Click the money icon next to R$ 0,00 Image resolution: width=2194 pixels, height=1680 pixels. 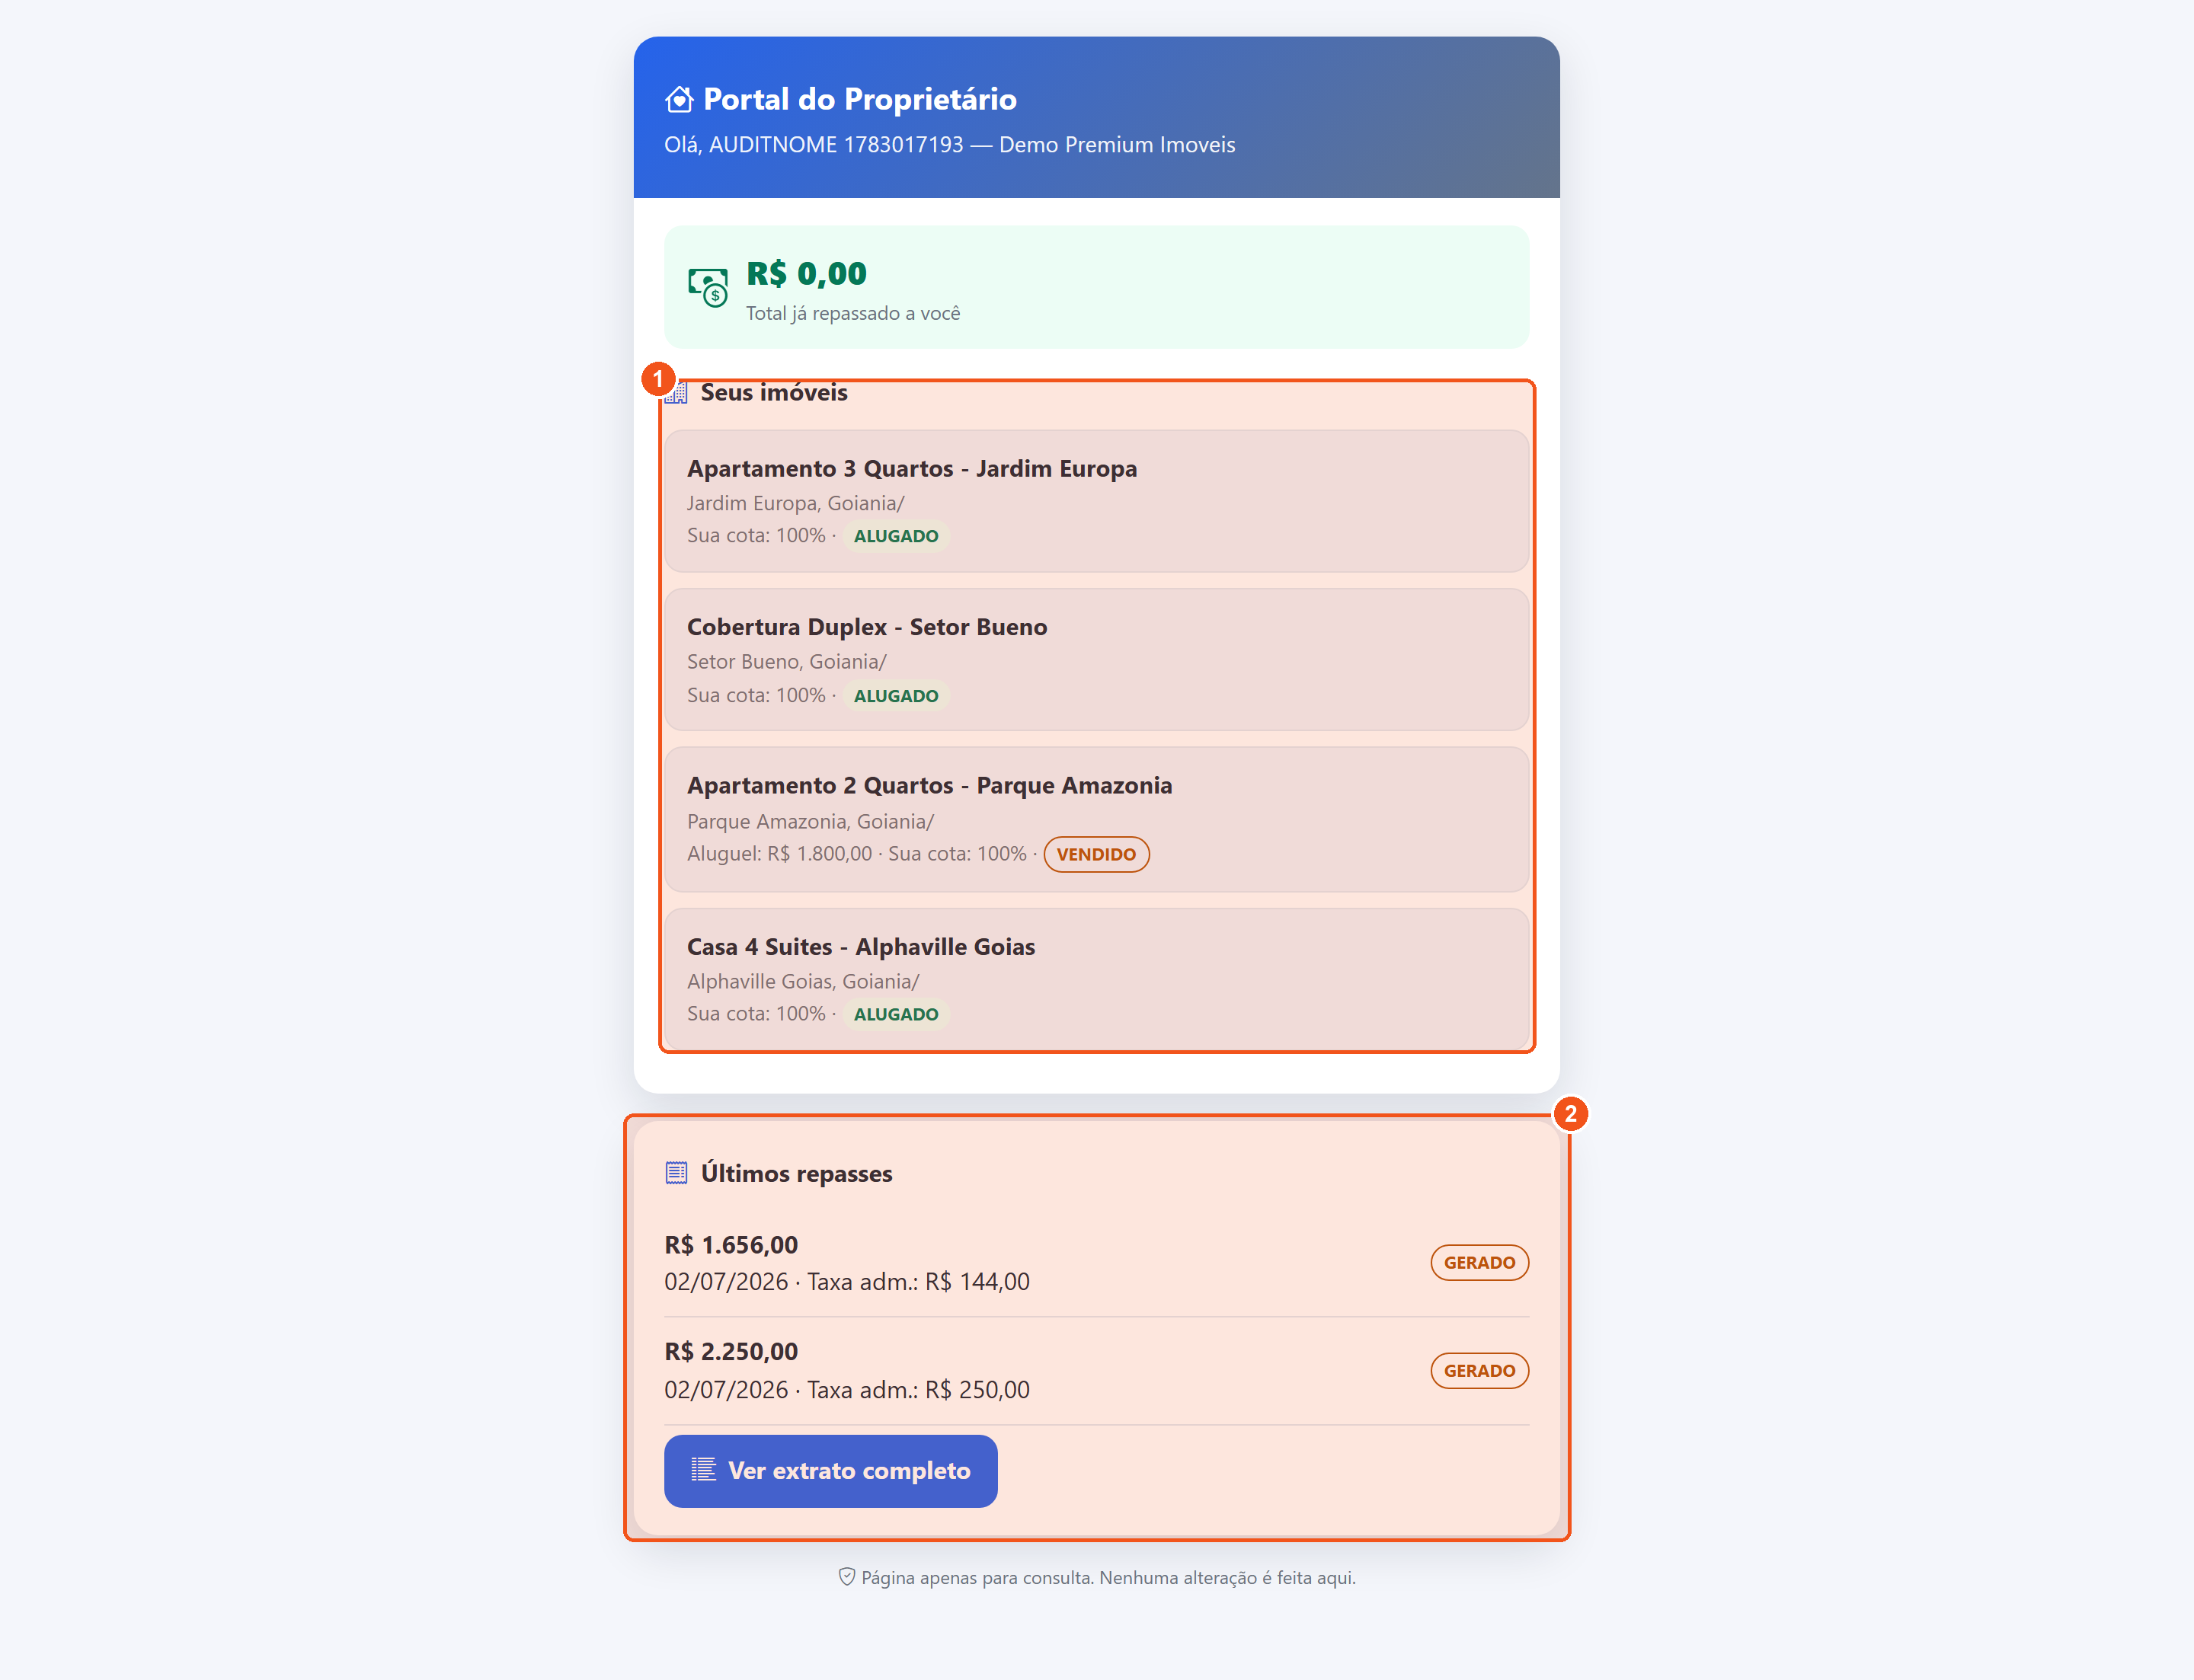tap(708, 287)
